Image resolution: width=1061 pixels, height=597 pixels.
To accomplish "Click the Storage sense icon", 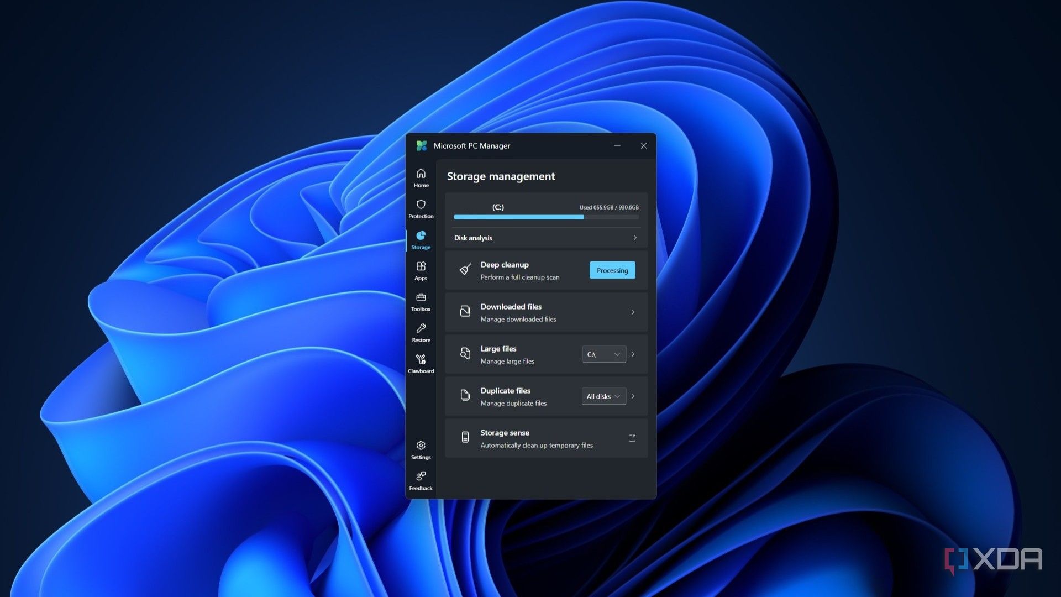I will pos(465,438).
